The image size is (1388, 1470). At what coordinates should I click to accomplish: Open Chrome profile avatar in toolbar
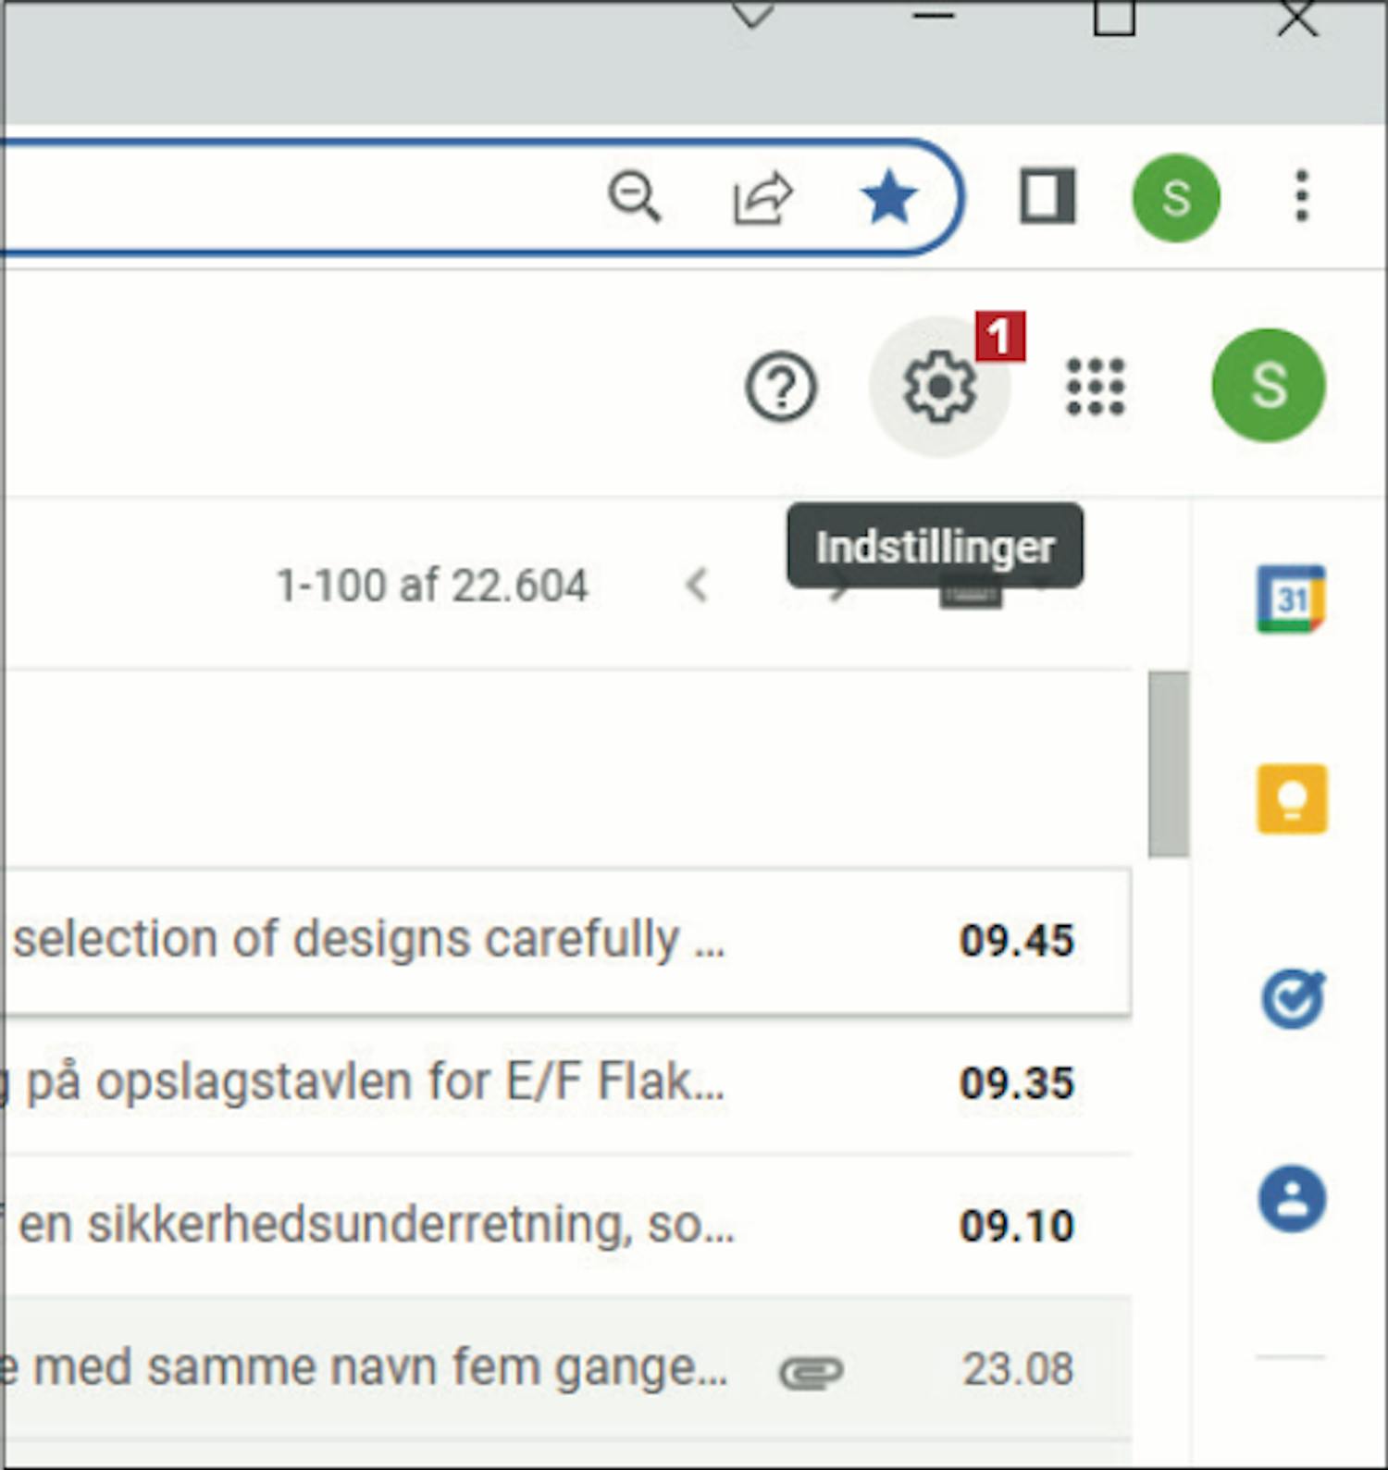[x=1175, y=198]
